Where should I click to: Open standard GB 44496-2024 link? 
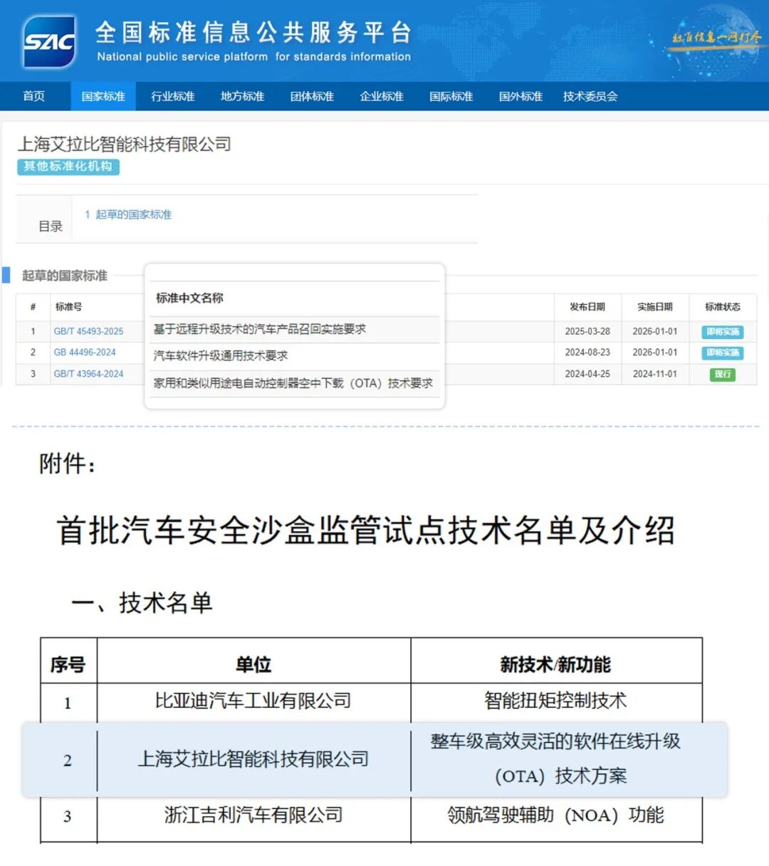[85, 353]
